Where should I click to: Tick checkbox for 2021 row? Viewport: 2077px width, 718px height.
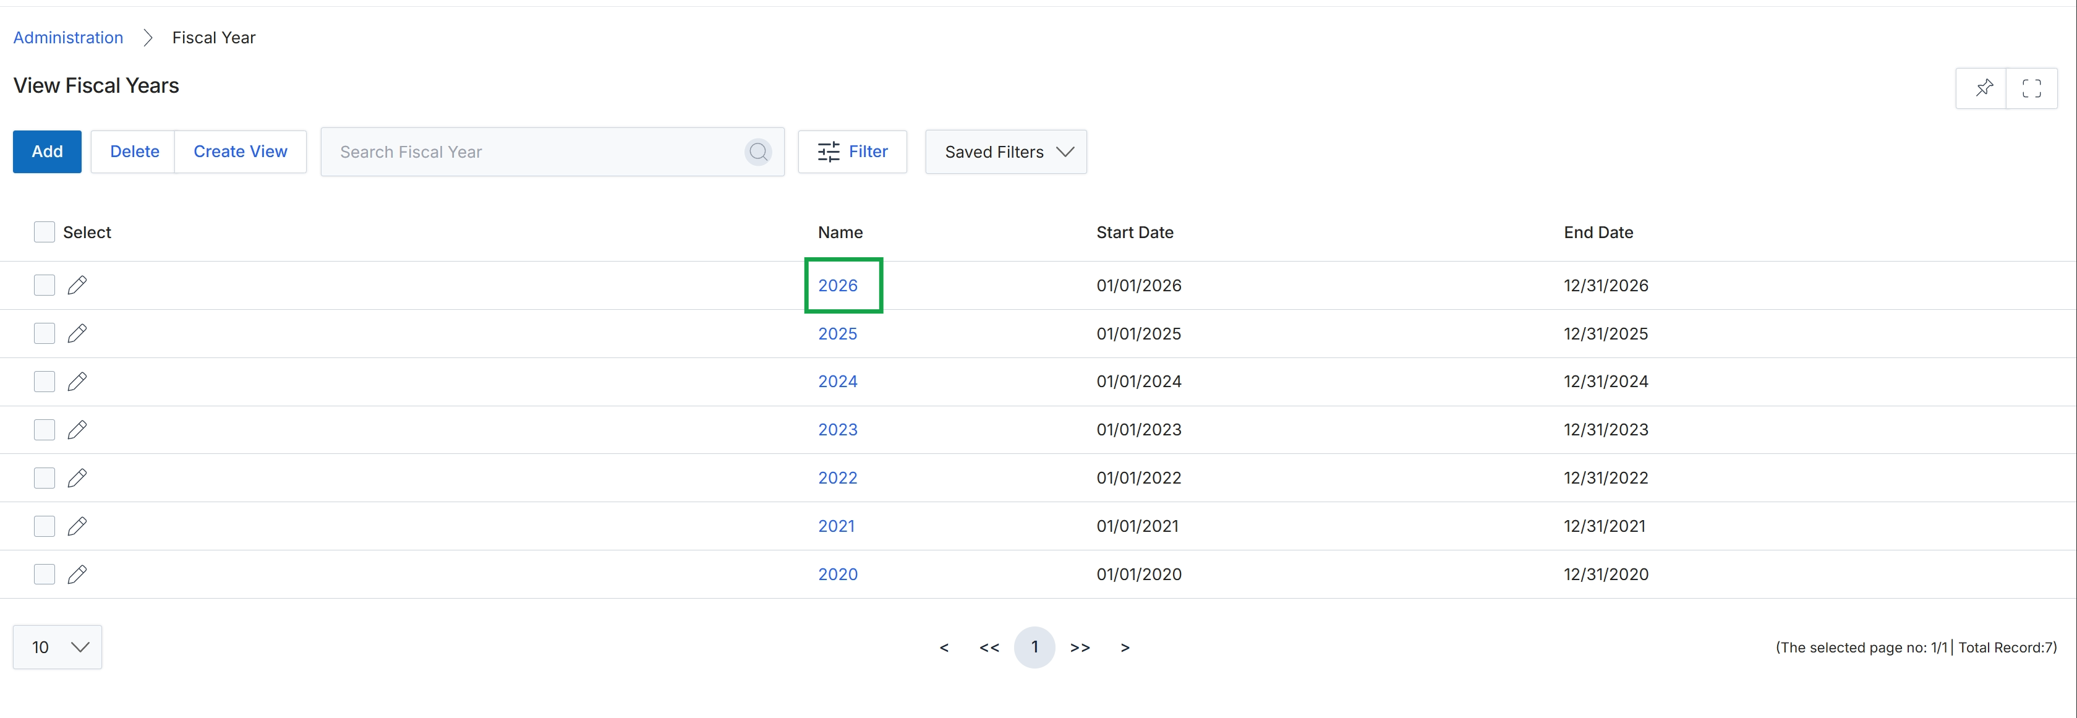[x=45, y=526]
